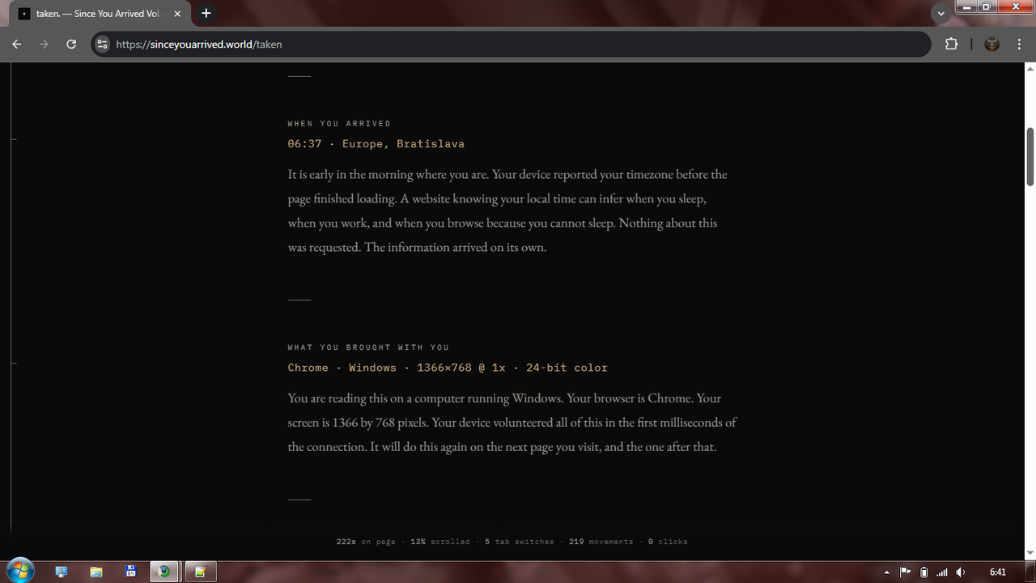Click paragraph starting 'You are reading this on'
The width and height of the screenshot is (1036, 583).
point(512,423)
